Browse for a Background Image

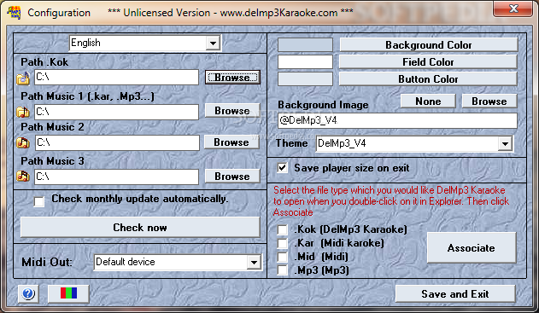pyautogui.click(x=489, y=101)
